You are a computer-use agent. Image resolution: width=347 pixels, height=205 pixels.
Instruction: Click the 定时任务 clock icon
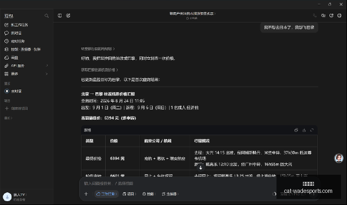(x=7, y=41)
